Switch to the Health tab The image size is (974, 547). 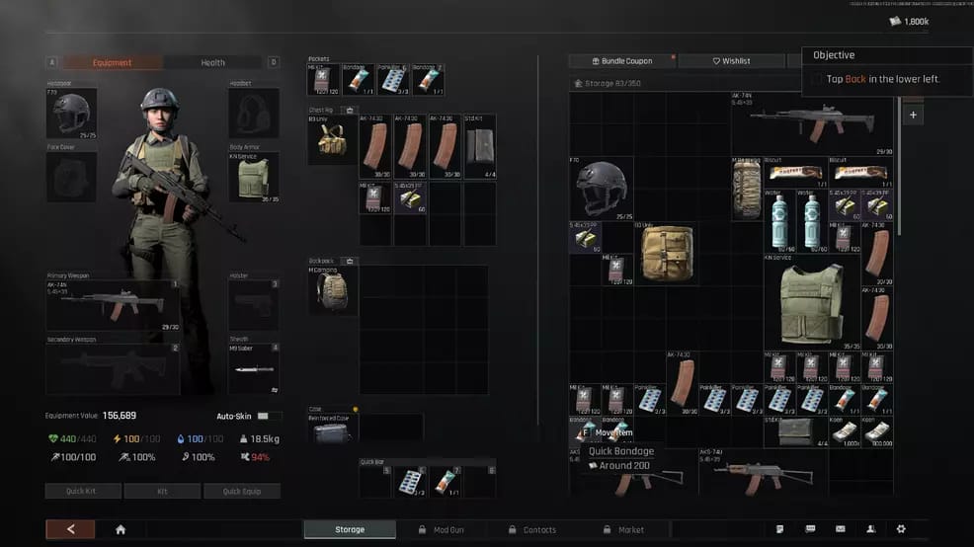(213, 62)
